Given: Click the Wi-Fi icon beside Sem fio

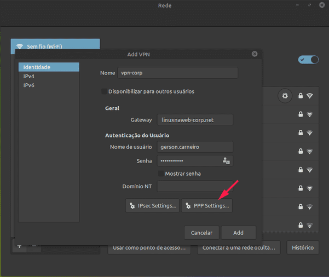Looking at the screenshot, I should [x=20, y=46].
